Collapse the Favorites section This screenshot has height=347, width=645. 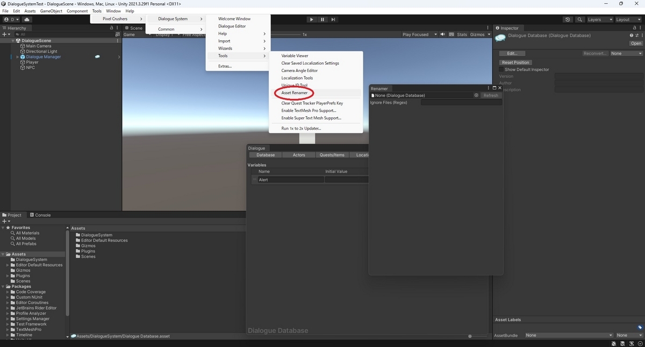[x=3, y=228]
